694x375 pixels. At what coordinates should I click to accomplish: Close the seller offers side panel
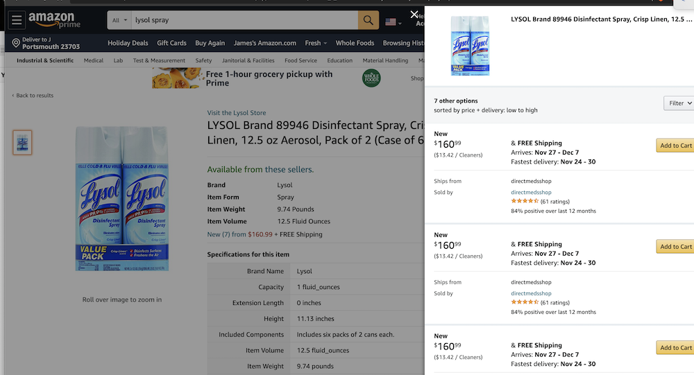414,14
